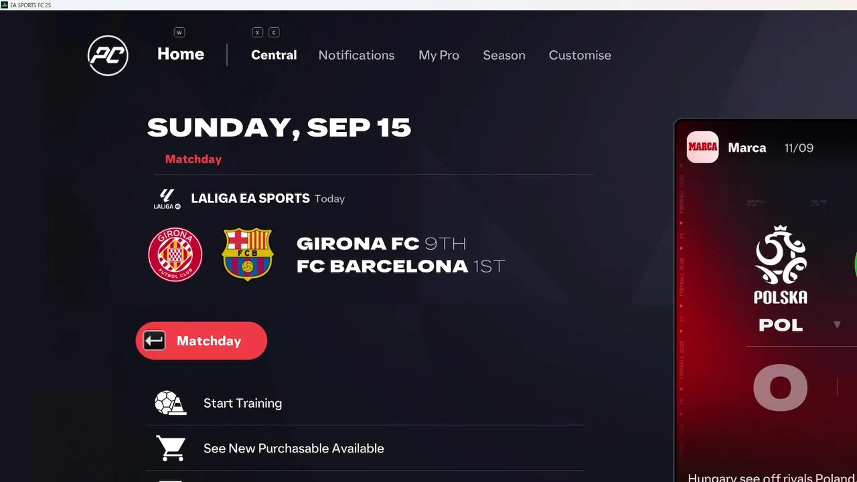Click the shopping cart icon

(x=171, y=449)
